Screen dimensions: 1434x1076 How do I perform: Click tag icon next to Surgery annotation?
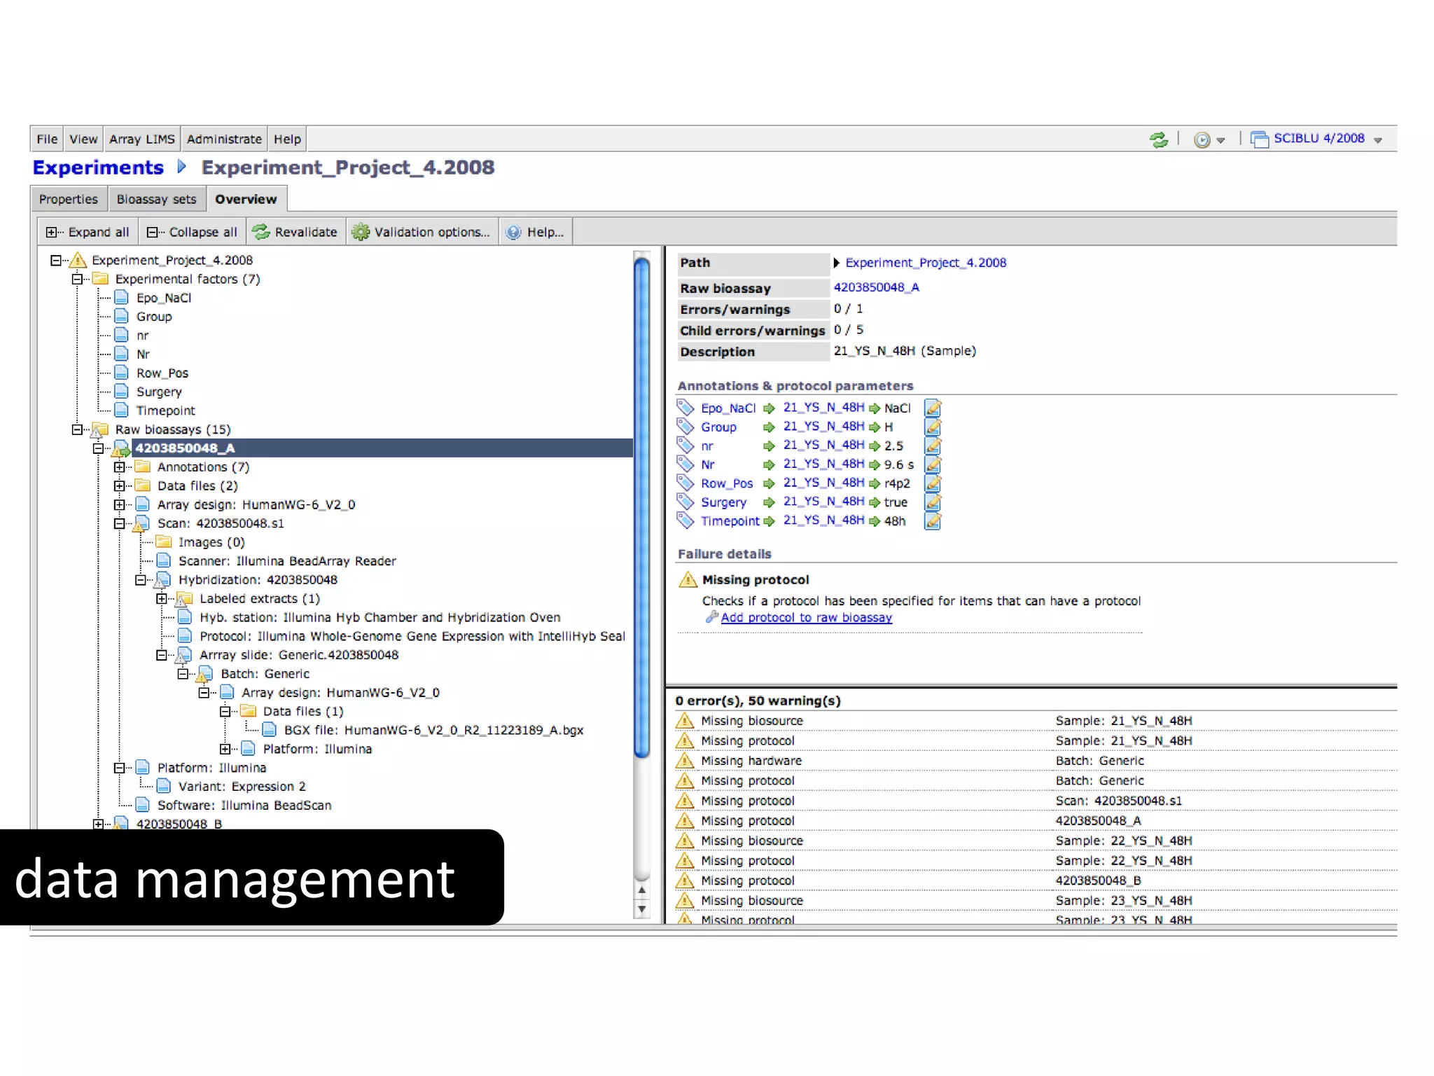tap(685, 502)
